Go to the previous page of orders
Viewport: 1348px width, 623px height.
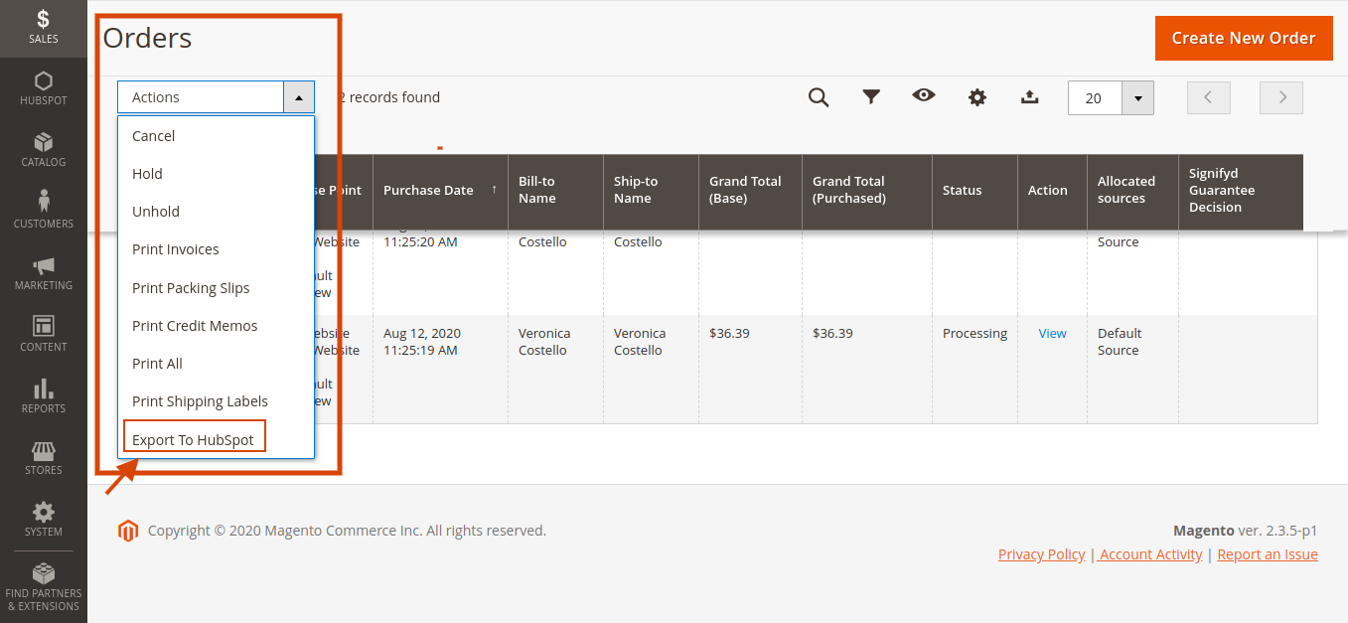tap(1209, 97)
